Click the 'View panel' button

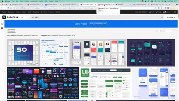point(11,31)
